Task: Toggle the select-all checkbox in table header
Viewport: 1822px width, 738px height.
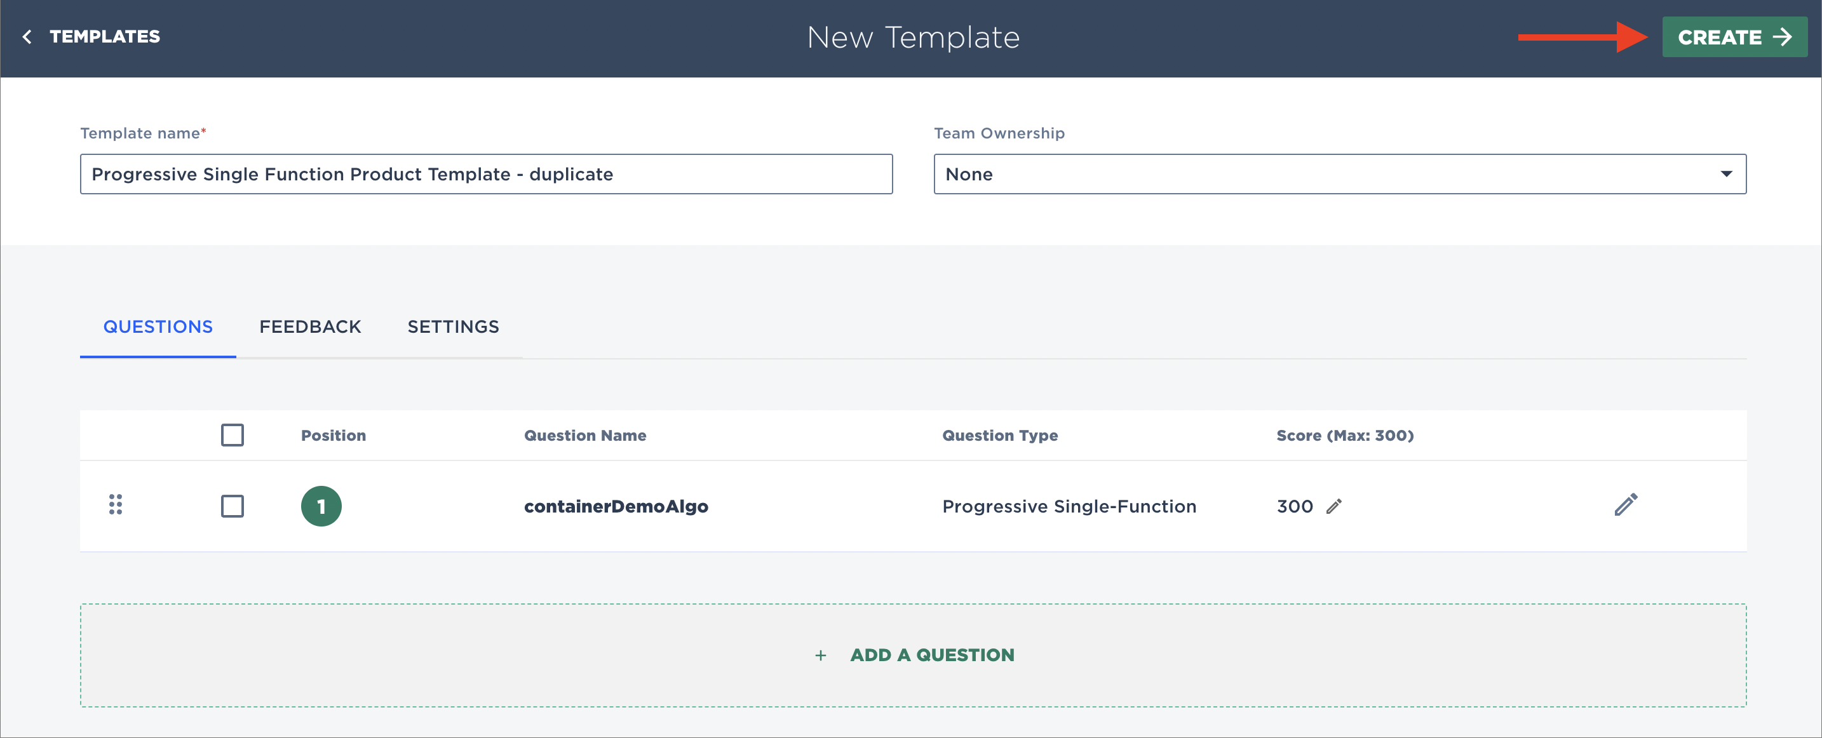Action: click(232, 435)
